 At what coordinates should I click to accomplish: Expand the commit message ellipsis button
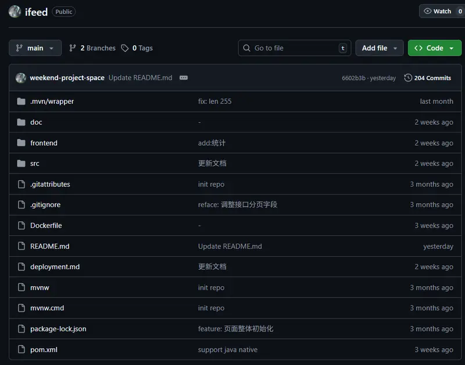pos(184,78)
